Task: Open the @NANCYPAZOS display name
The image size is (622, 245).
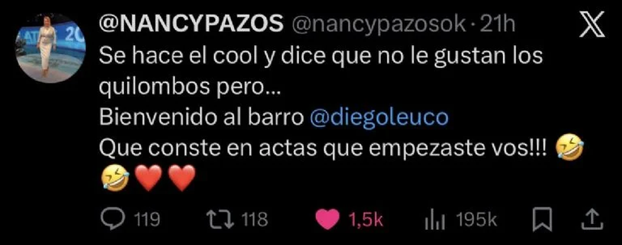Action: pyautogui.click(x=191, y=26)
